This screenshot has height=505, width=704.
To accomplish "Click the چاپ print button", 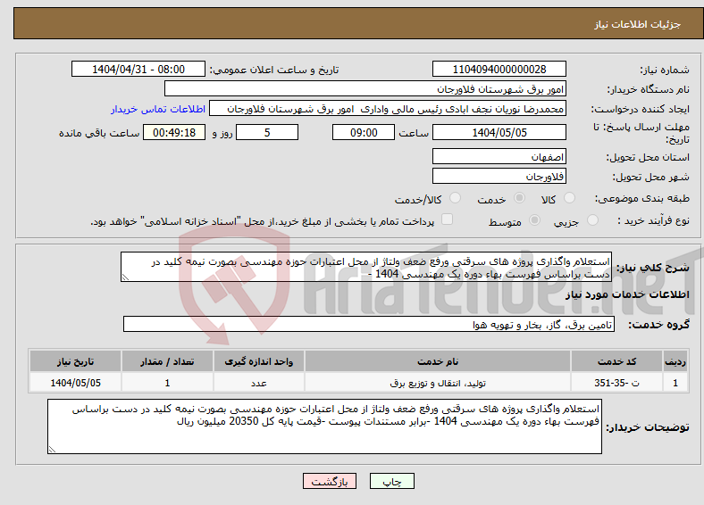I will point(392,481).
